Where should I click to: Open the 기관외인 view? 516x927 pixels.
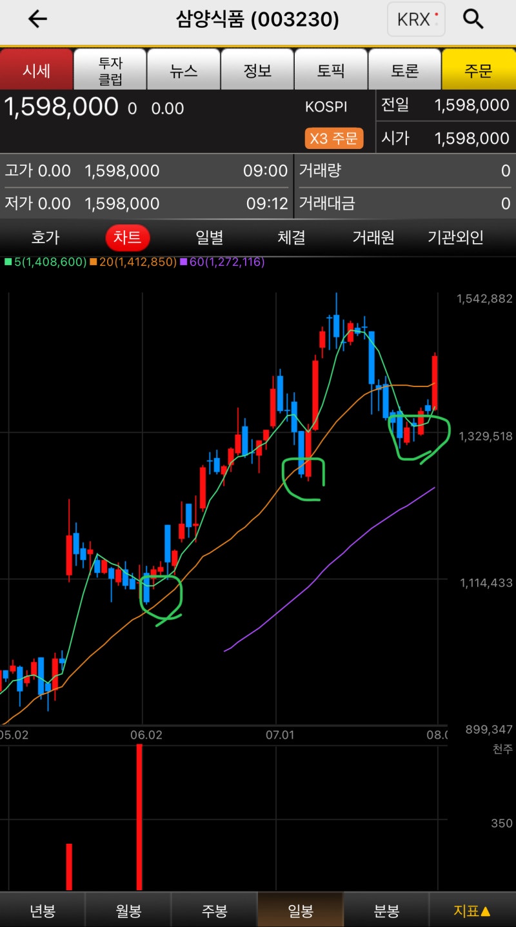[455, 237]
